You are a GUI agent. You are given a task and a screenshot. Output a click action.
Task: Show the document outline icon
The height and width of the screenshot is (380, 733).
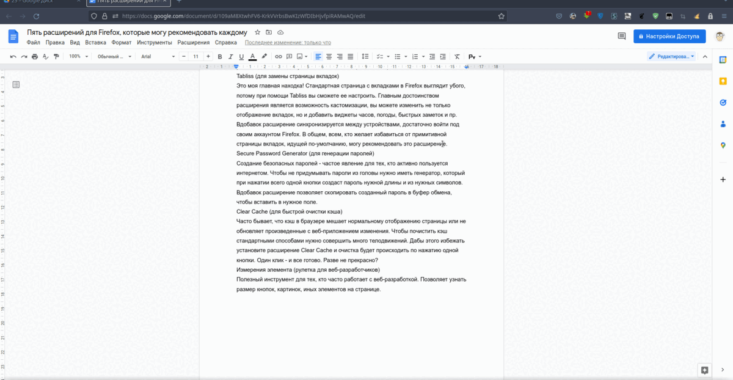coord(16,84)
